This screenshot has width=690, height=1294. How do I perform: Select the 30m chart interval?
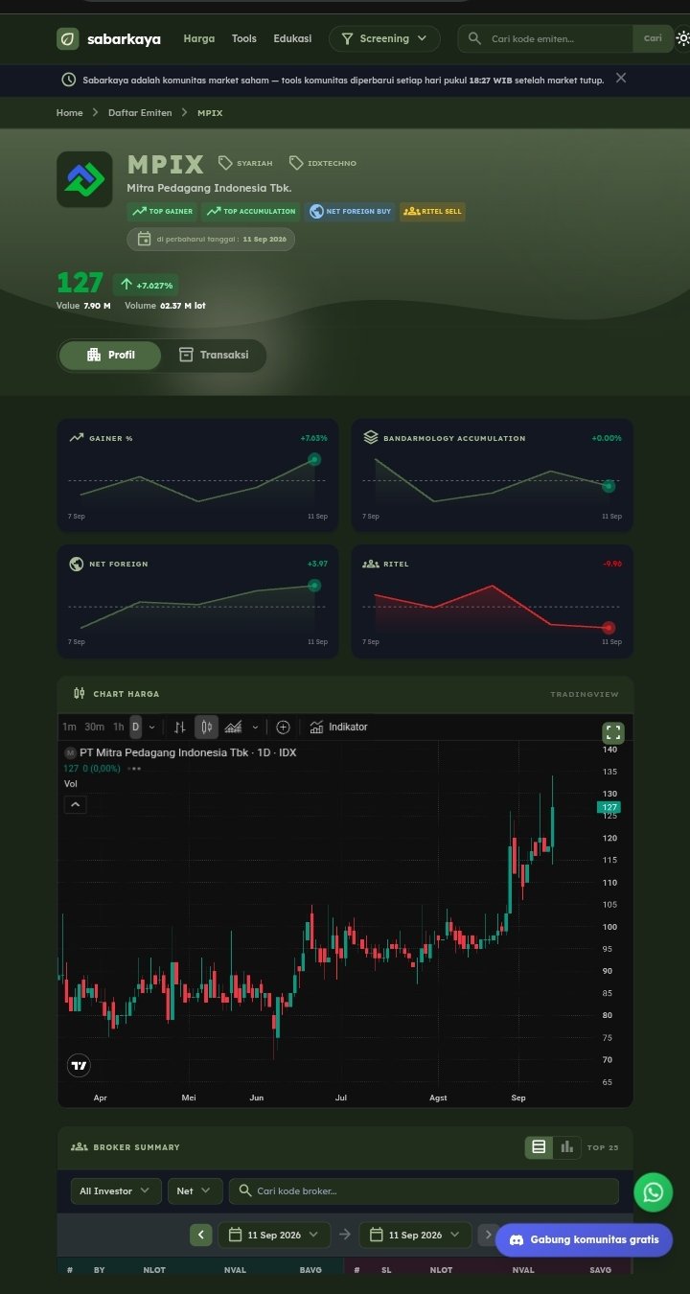pos(94,728)
